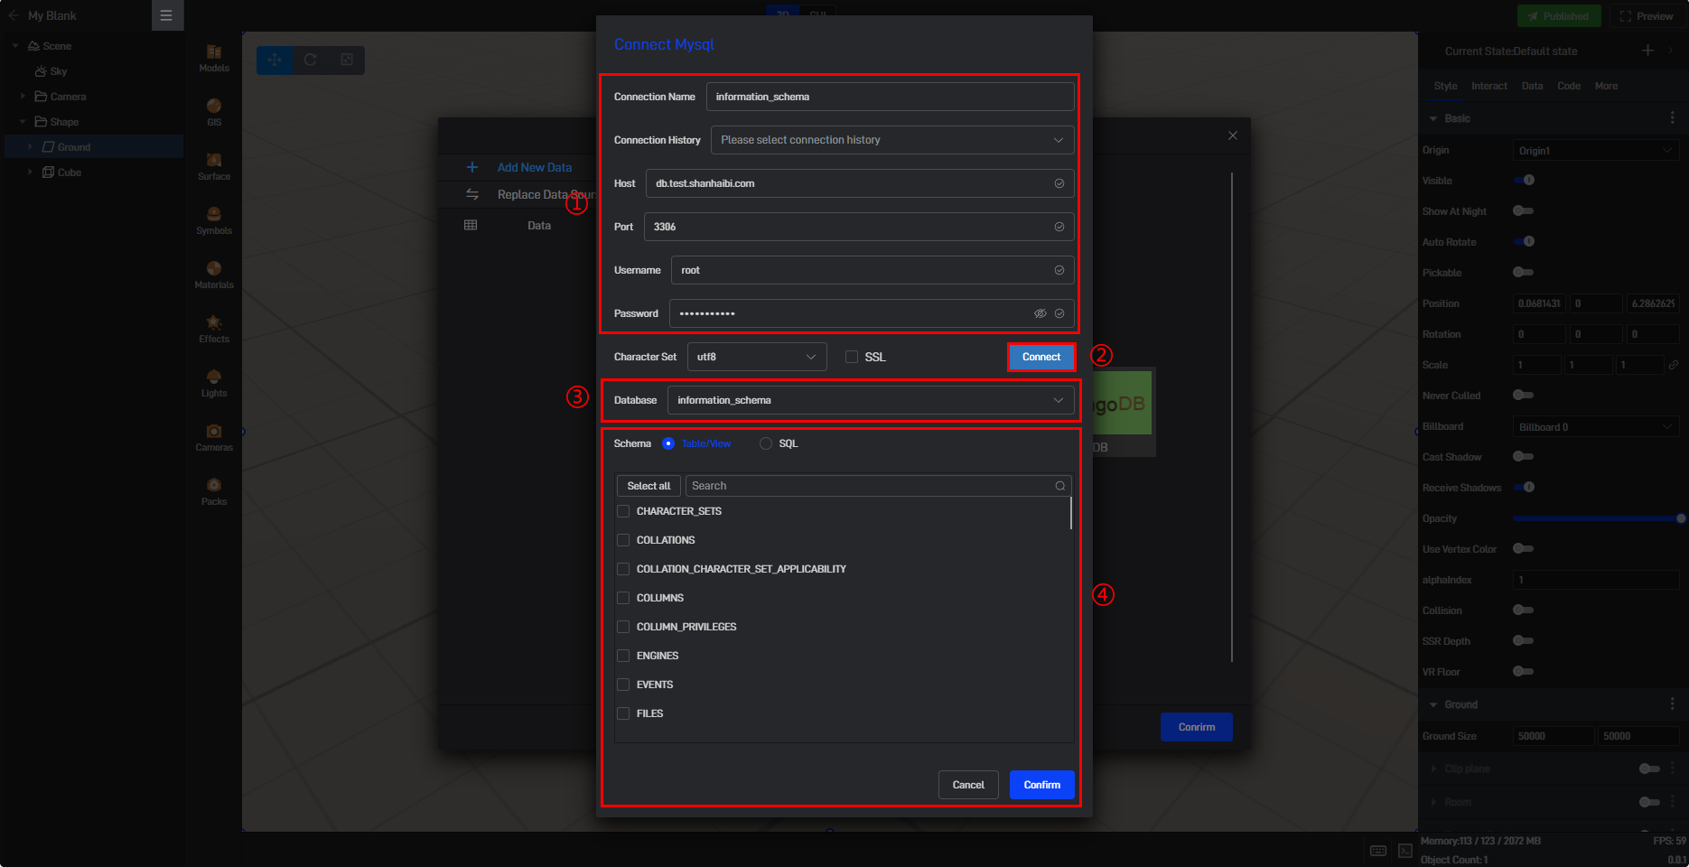Tick the SSL checkbox

852,357
